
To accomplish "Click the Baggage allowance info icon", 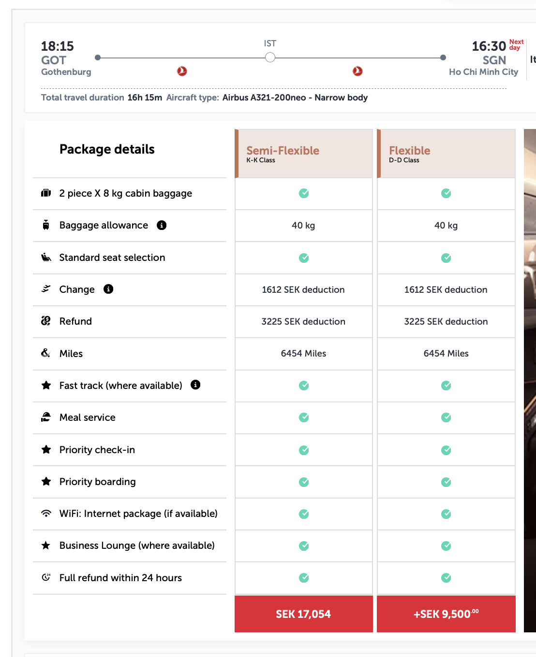I will 162,225.
